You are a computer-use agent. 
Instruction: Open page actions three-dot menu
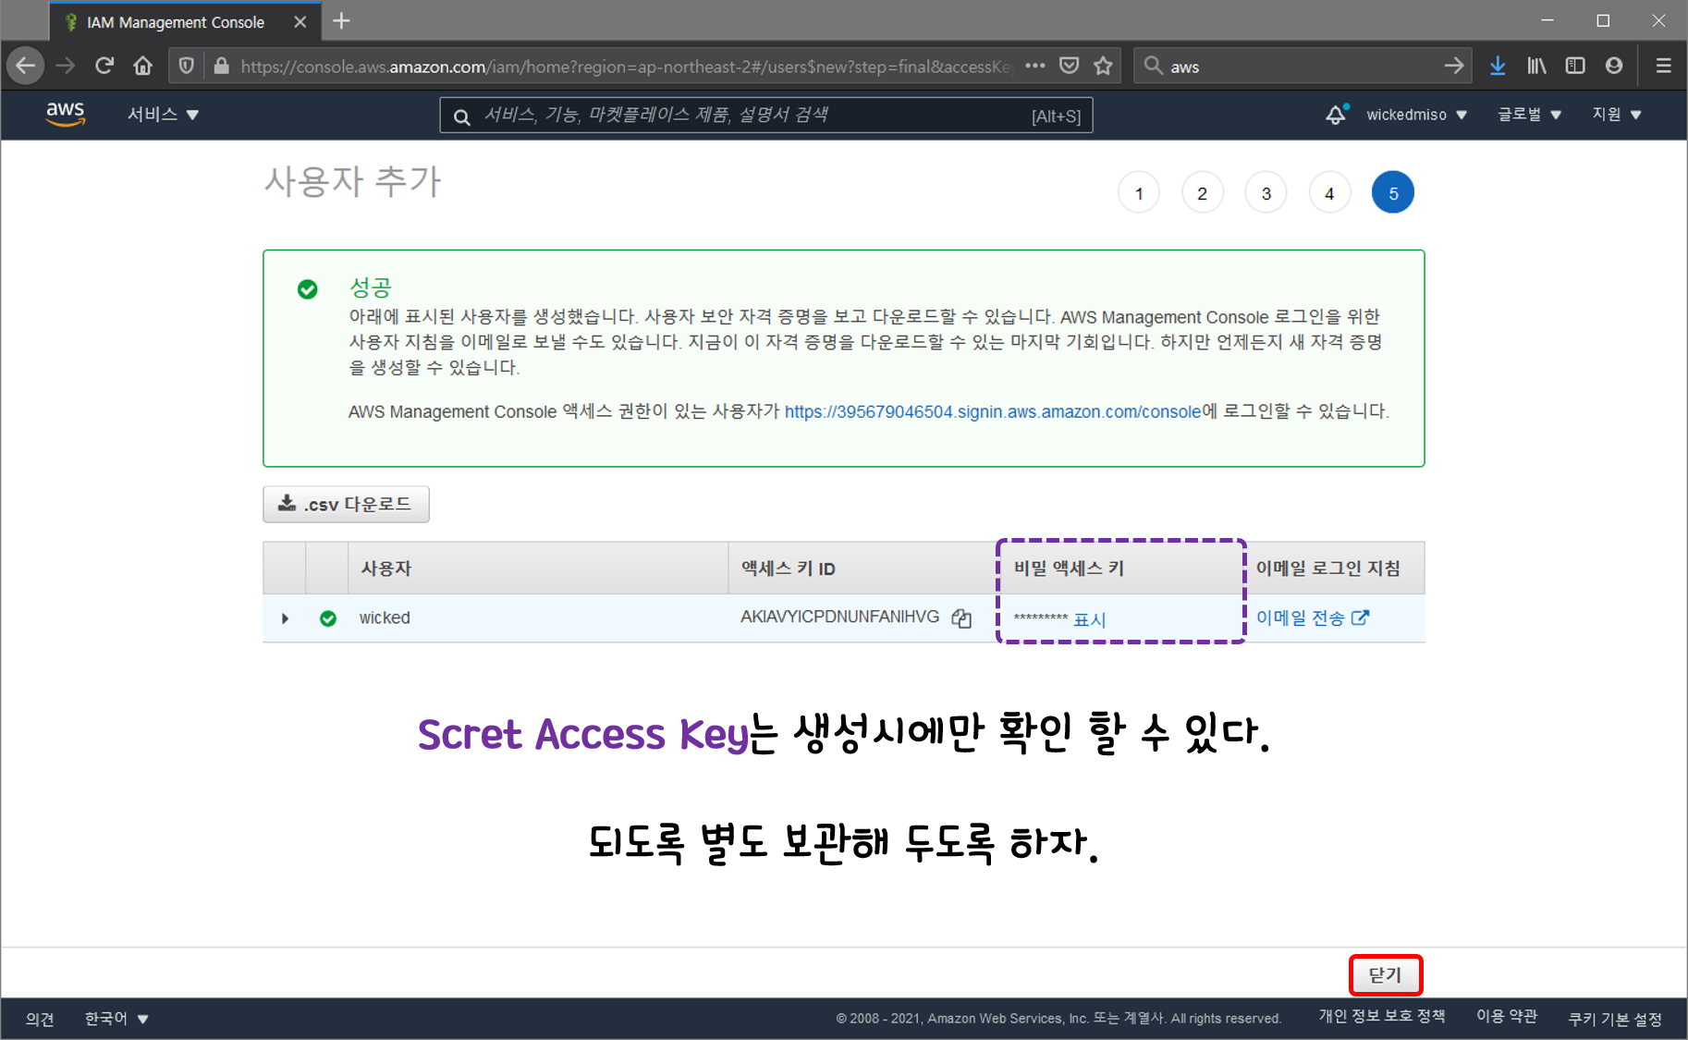tap(1035, 66)
